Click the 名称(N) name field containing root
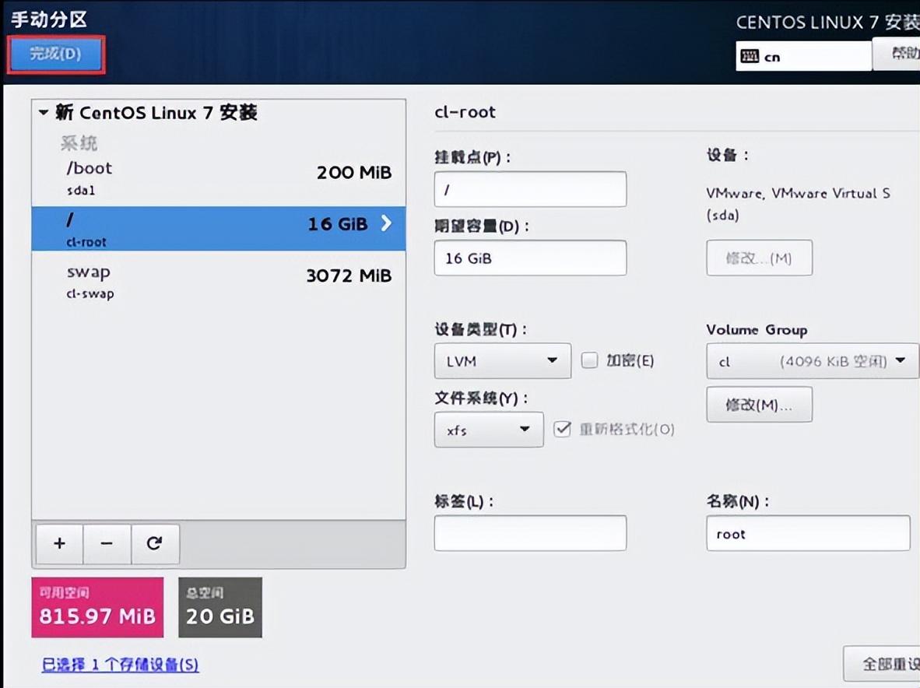 click(x=807, y=534)
